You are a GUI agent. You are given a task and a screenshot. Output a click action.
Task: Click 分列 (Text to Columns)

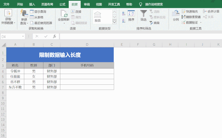tap(176, 16)
